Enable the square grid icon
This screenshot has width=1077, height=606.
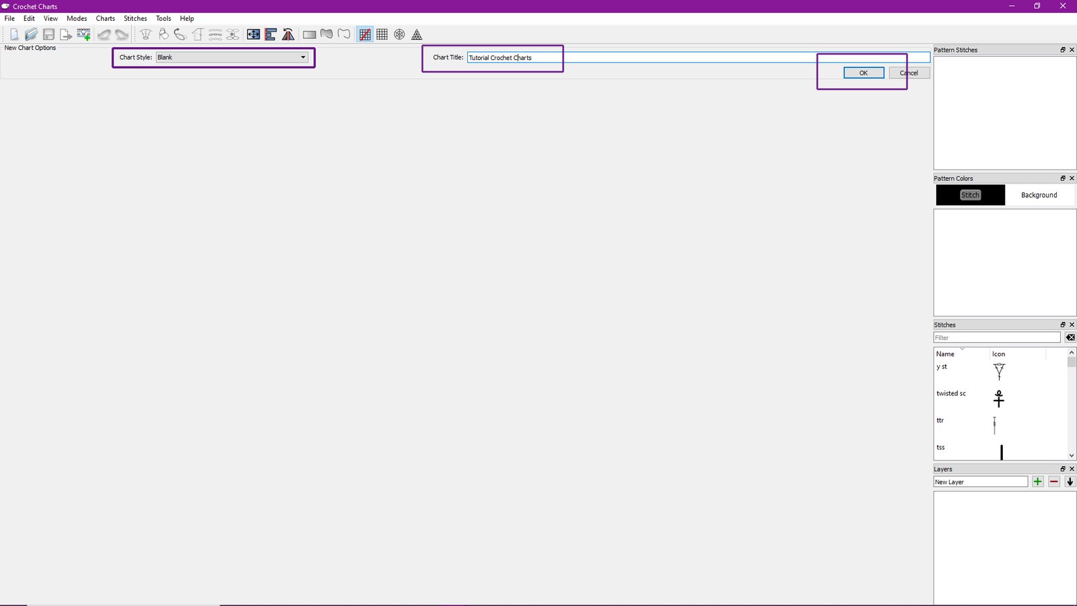coord(382,34)
